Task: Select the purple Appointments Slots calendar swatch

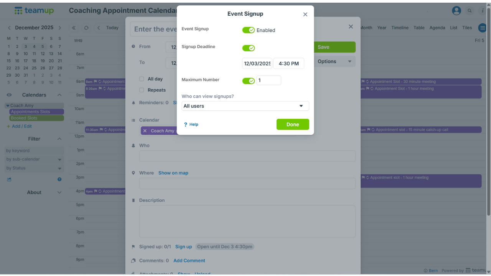Action: coord(36,112)
